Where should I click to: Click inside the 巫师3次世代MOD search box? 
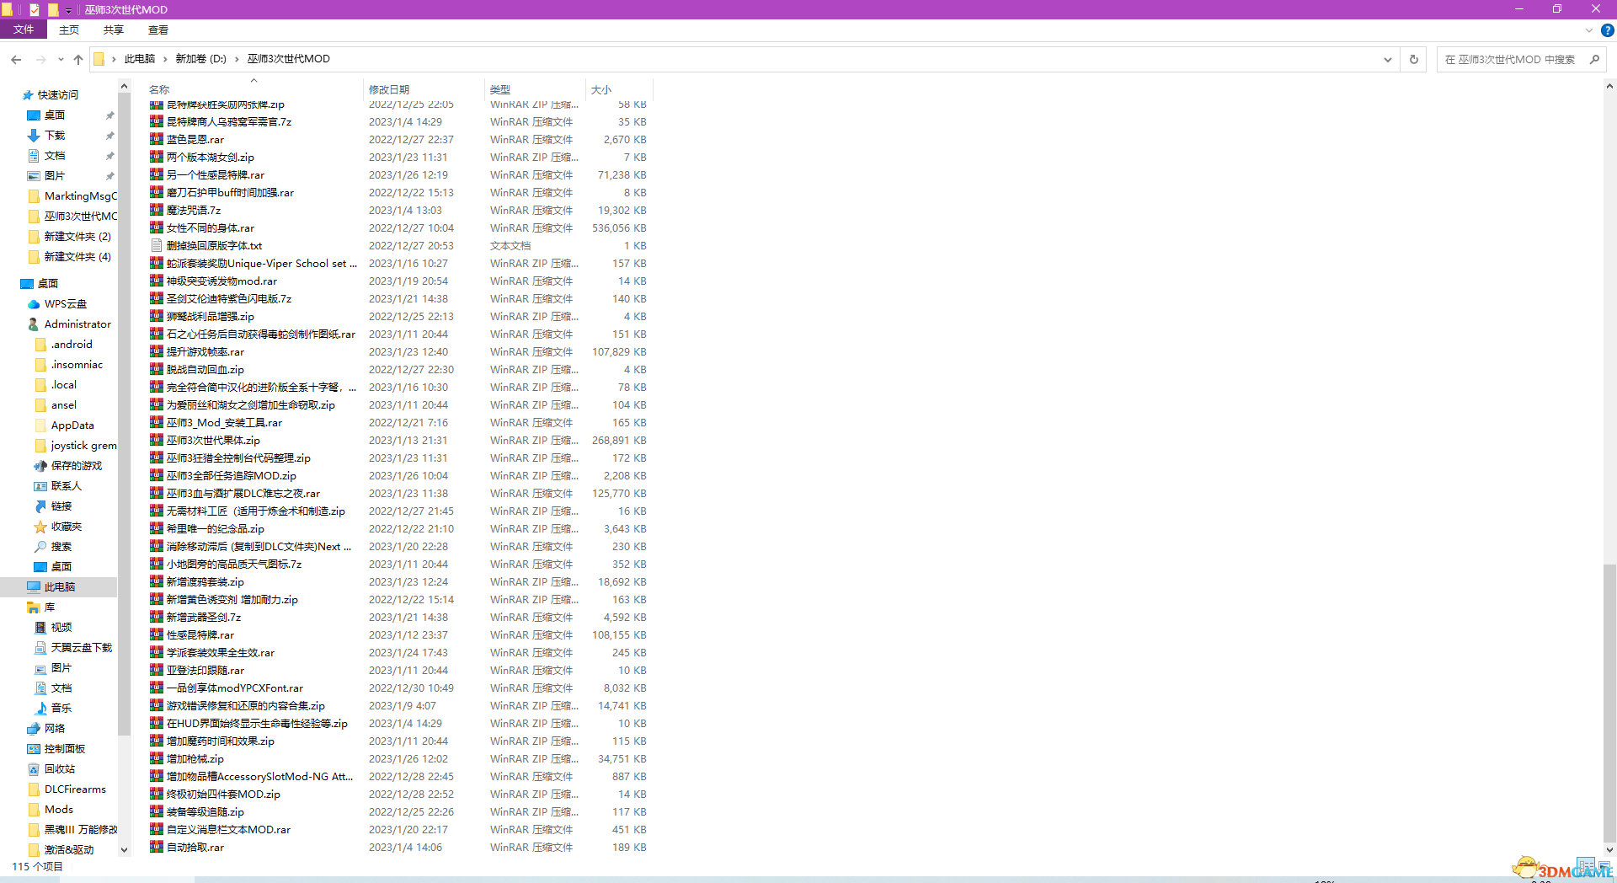[x=1512, y=60]
